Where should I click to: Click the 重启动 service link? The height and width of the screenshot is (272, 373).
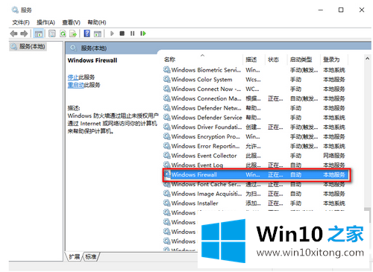(x=75, y=85)
